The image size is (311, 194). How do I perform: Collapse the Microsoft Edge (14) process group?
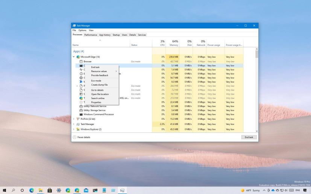pyautogui.click(x=74, y=57)
